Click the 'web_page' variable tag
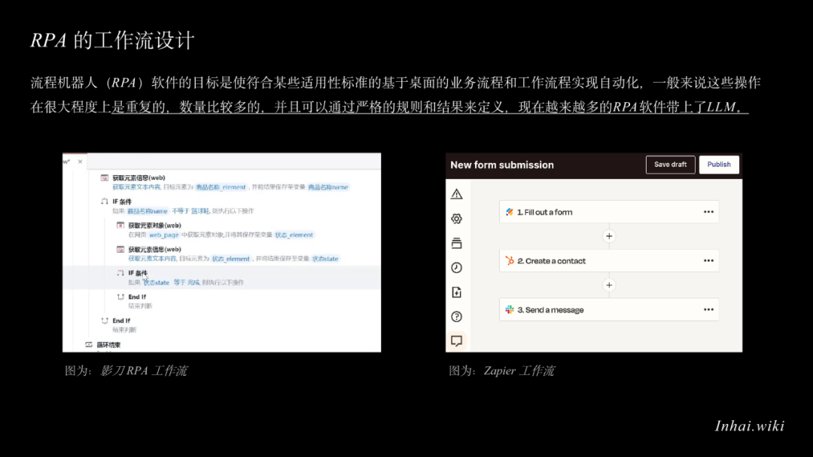Viewport: 813px width, 457px height. click(x=164, y=235)
